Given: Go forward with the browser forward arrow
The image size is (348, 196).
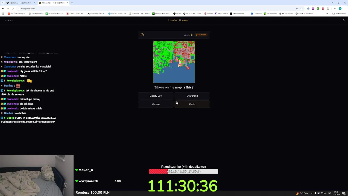Looking at the screenshot, I should pyautogui.click(x=8, y=8).
